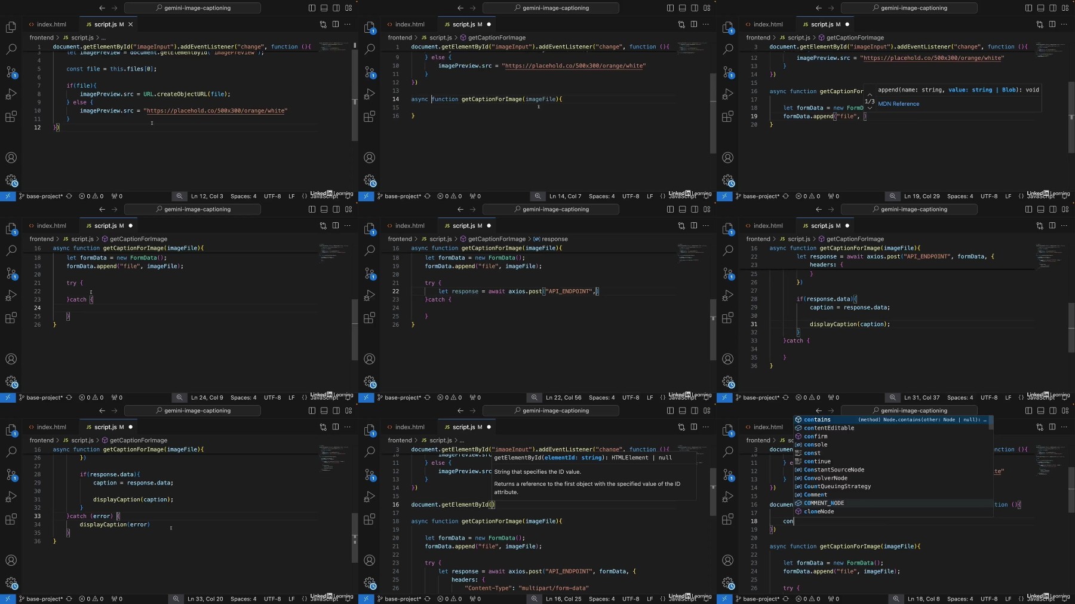
Task: Toggle bottom panel in pane with Ln 22, Col 56
Action: 682,209
